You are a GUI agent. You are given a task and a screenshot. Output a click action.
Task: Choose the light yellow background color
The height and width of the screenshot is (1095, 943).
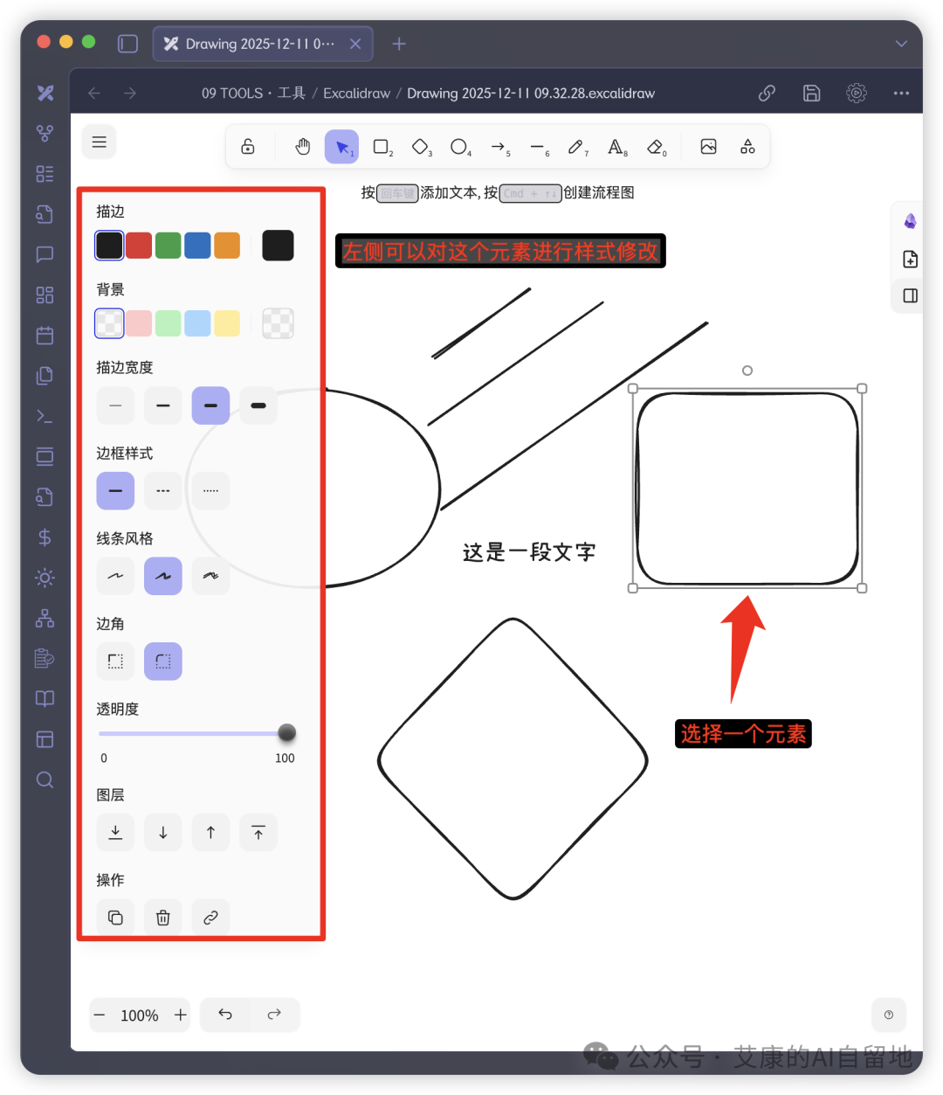[x=227, y=323]
